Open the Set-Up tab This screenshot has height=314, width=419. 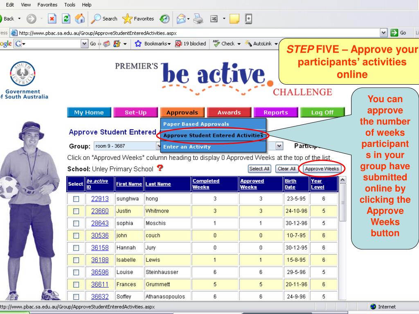136,112
